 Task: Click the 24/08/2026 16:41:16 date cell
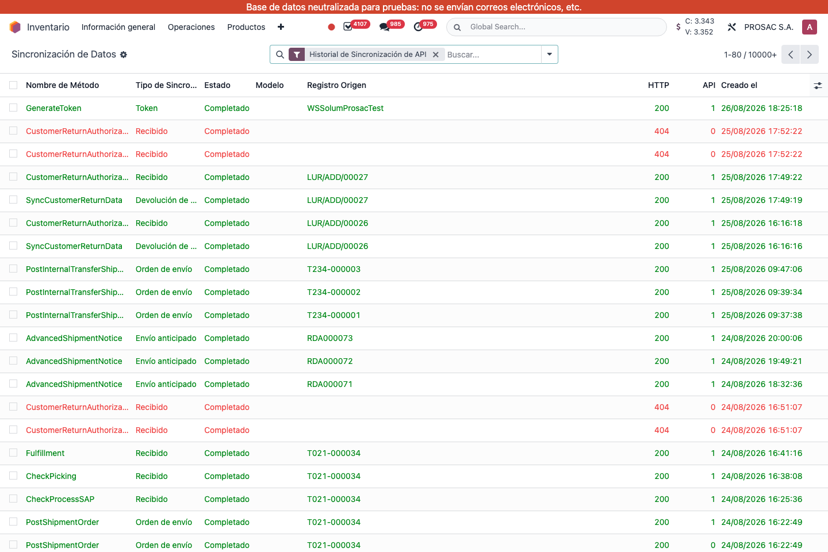(761, 453)
